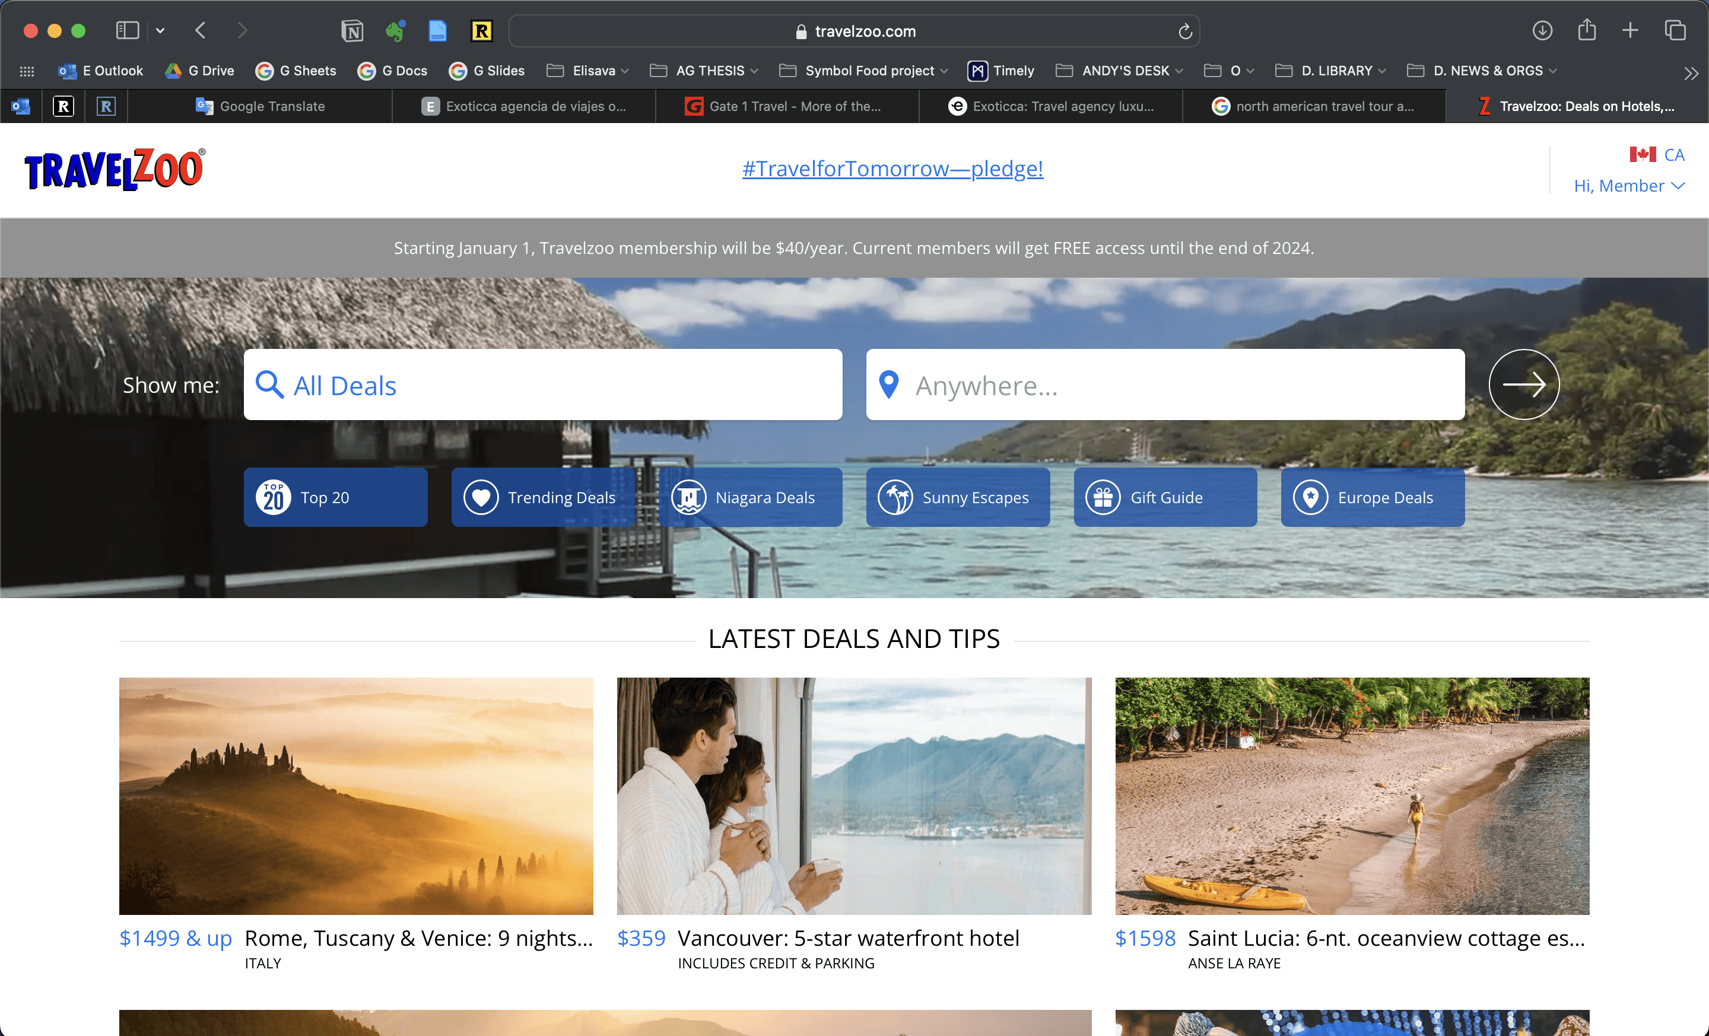Expand the D. NEWS & ORGS folder

[1482, 71]
